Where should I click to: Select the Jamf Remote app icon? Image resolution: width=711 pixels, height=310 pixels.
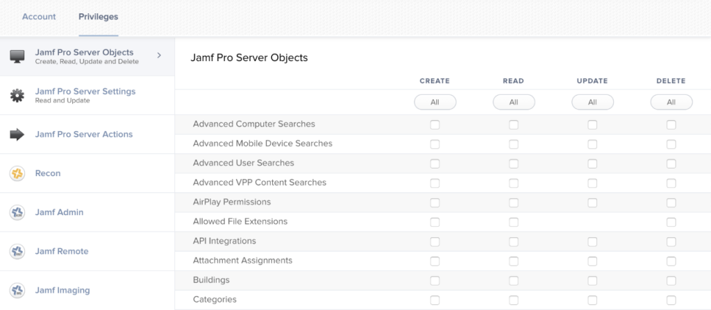coord(17,252)
